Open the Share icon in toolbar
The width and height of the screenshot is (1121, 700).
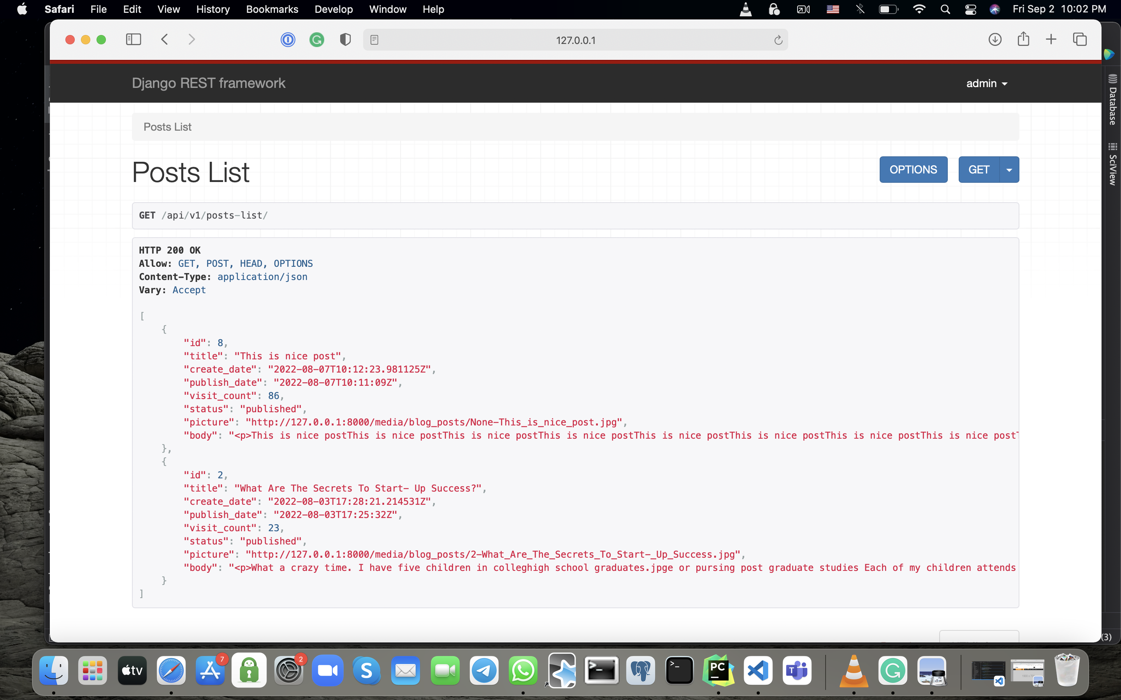coord(1023,39)
